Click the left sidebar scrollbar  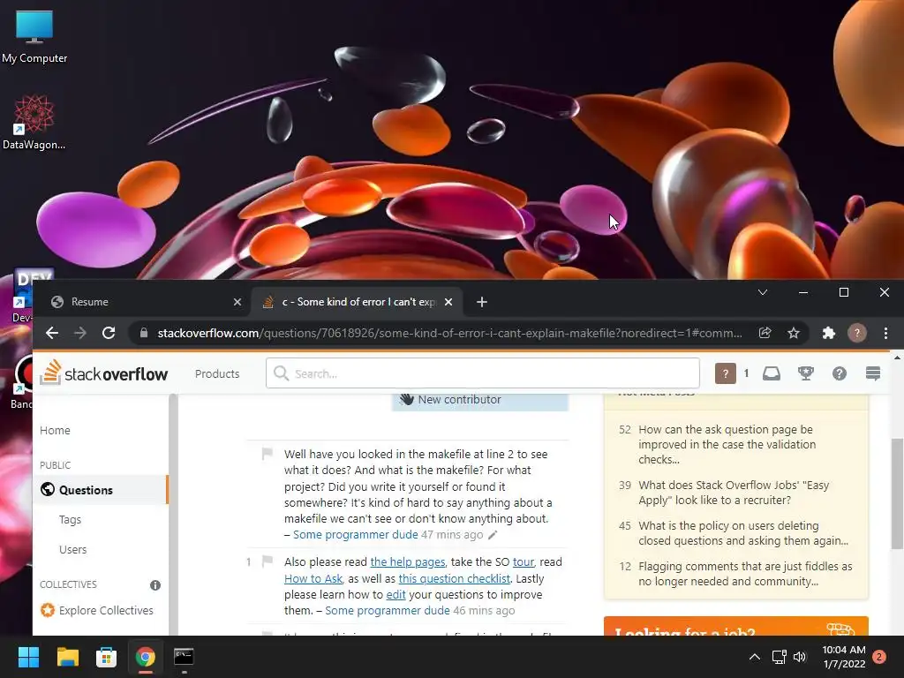[172, 513]
